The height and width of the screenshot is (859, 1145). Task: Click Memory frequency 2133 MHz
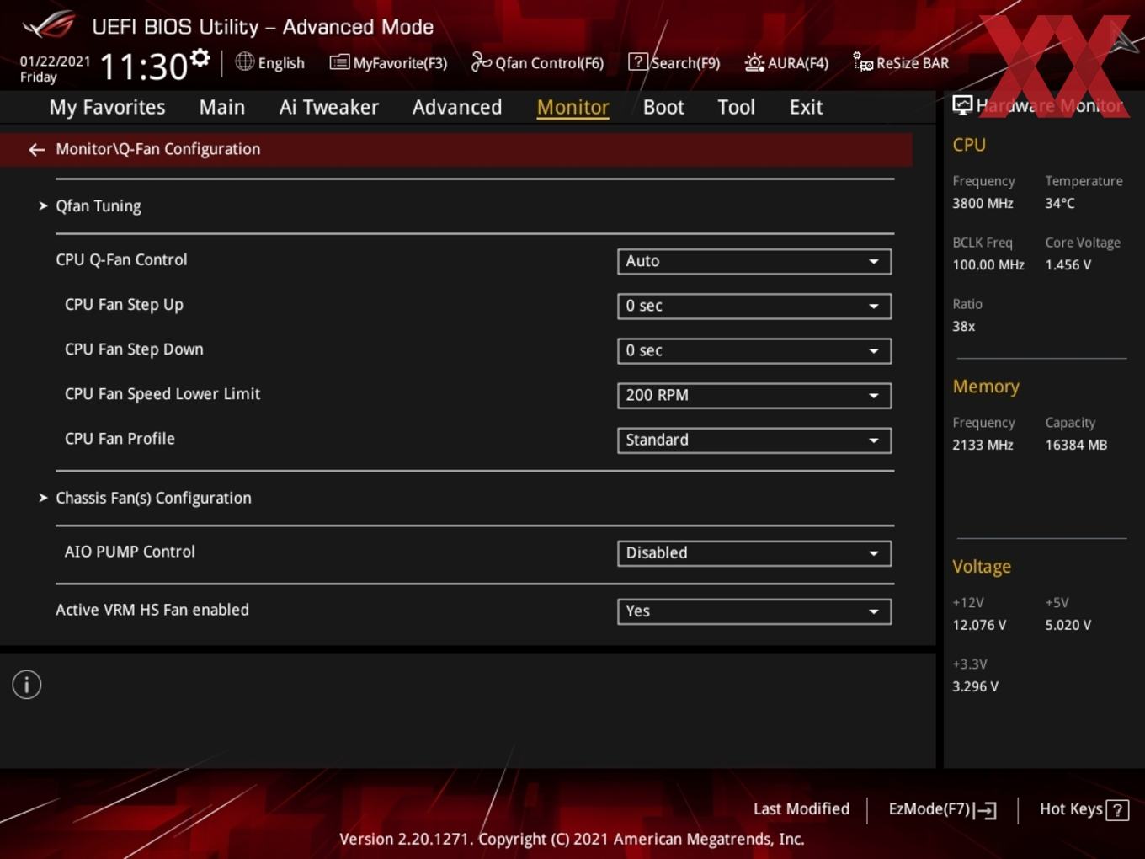point(983,445)
